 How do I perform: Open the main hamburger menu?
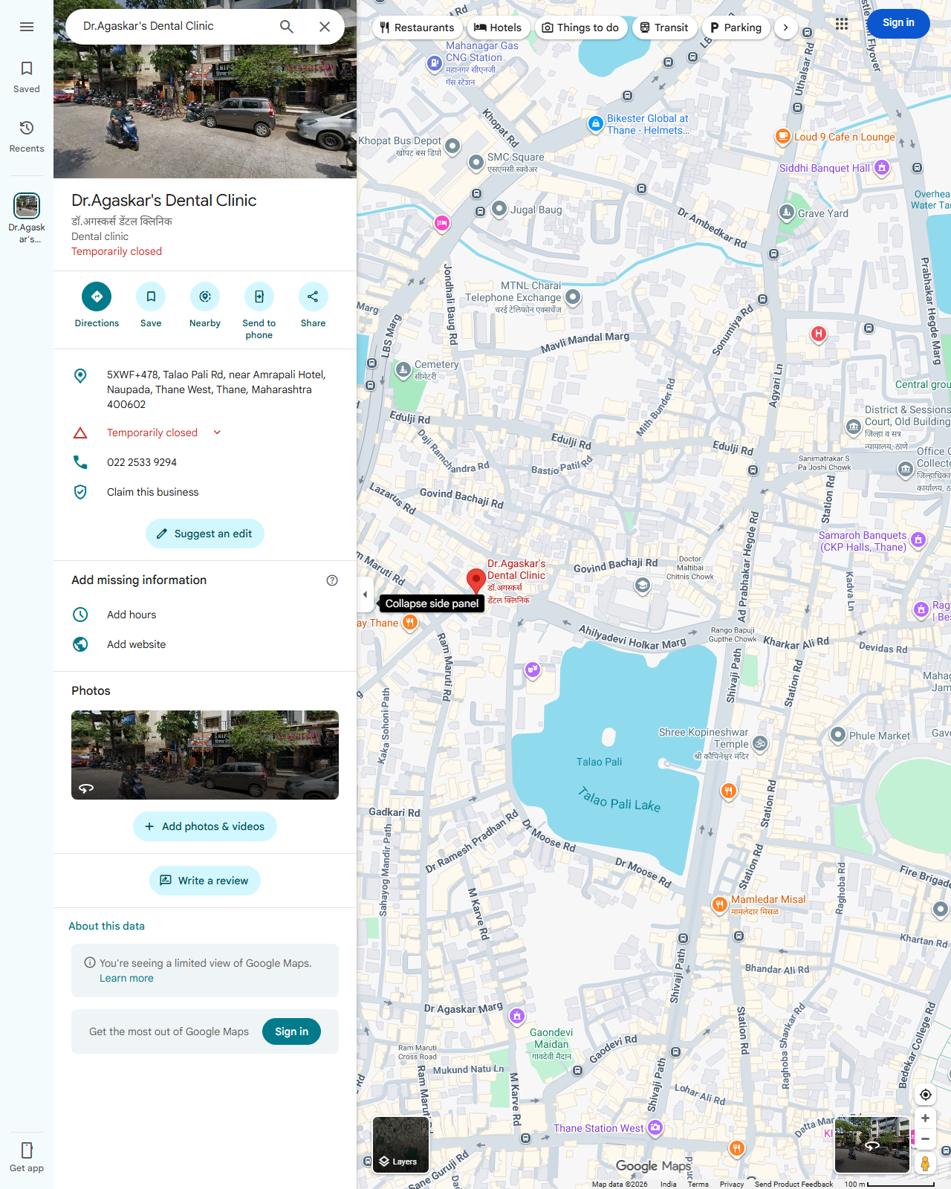point(27,27)
